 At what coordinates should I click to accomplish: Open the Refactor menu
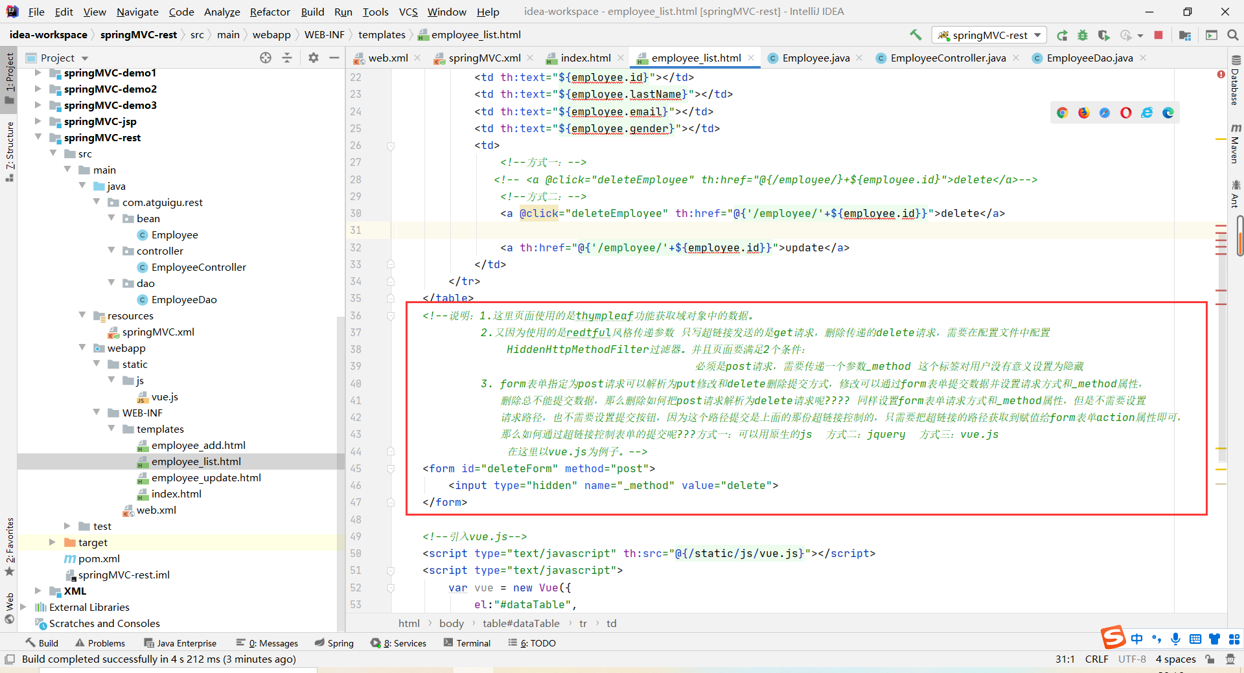point(270,12)
